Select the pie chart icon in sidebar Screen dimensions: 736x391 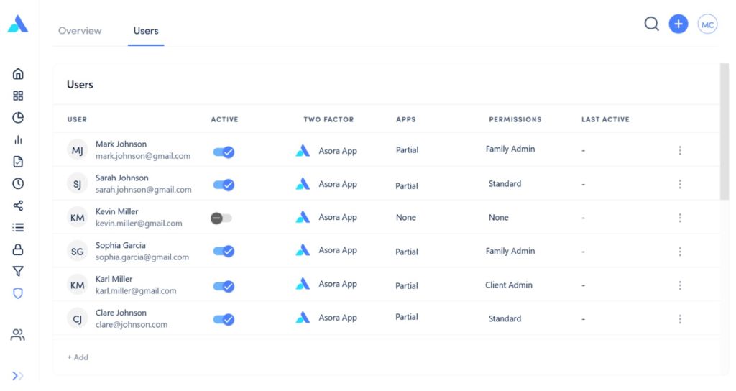(18, 118)
